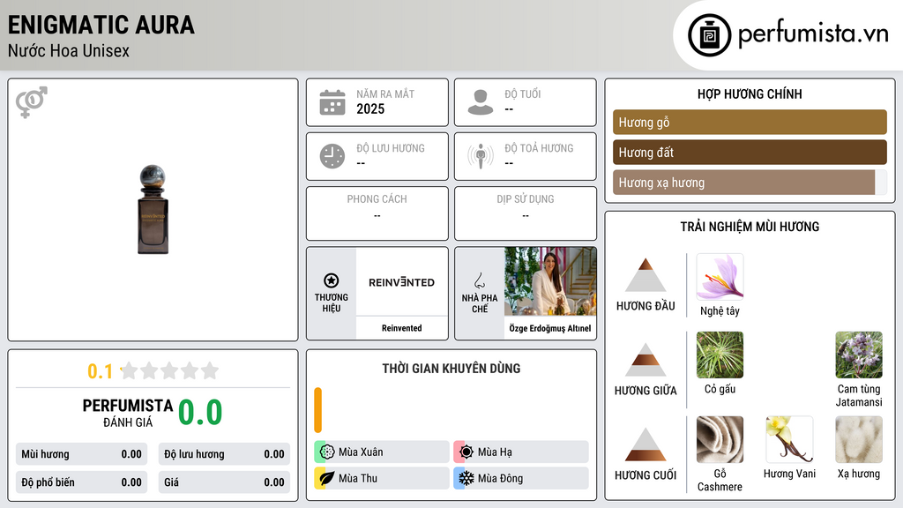Click the Mùa Xuân flower icon
The image size is (903, 508).
click(327, 452)
